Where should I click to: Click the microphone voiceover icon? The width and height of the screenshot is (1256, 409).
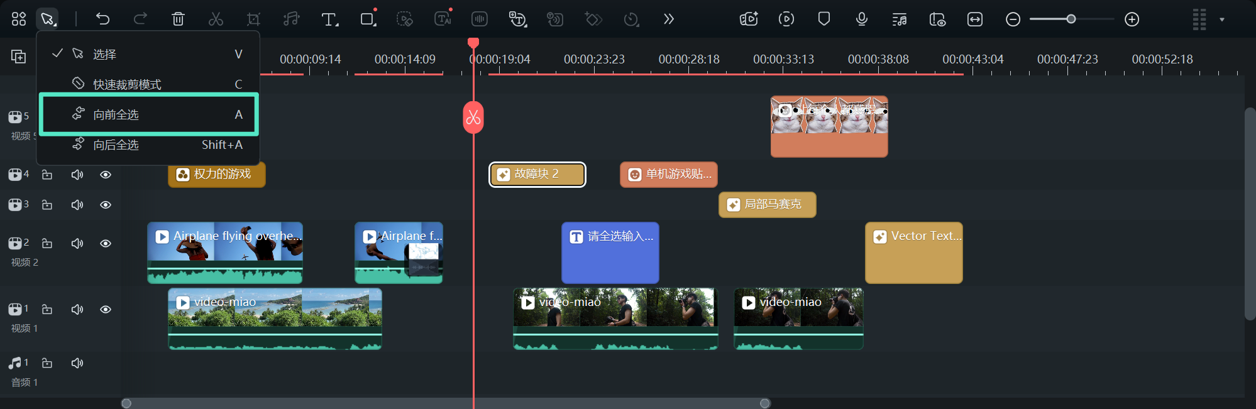861,19
